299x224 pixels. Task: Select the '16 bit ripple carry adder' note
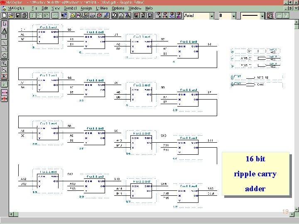(x=255, y=173)
